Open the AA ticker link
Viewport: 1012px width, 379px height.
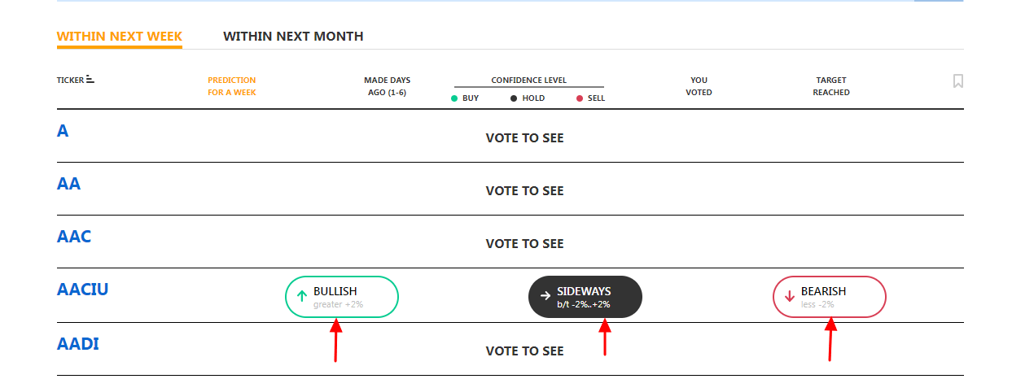(69, 184)
